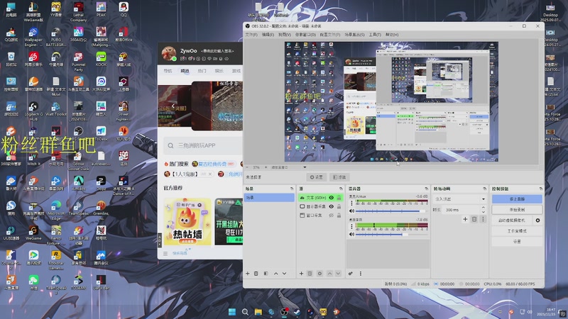Open the OBS Edit menu
This screenshot has height=319, width=568.
[x=268, y=35]
